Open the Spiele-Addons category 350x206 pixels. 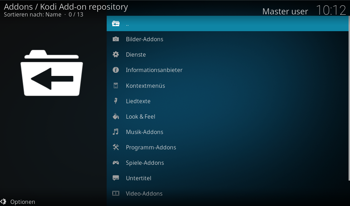pyautogui.click(x=228, y=163)
